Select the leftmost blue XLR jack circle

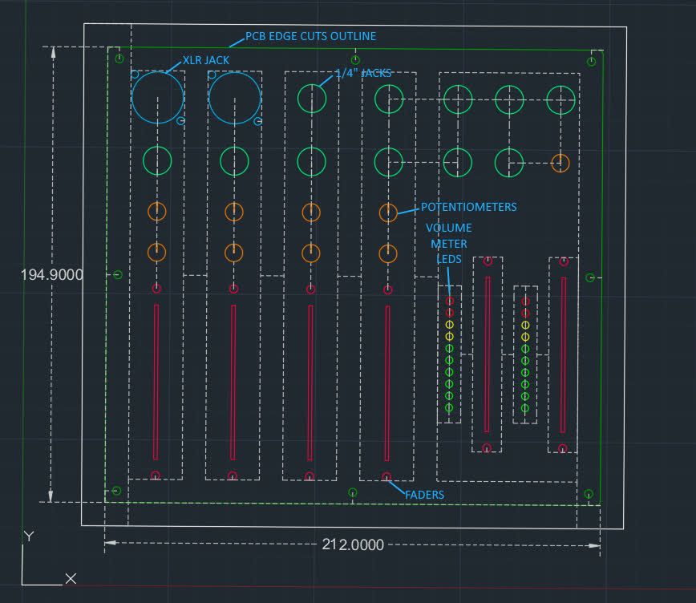tap(157, 97)
